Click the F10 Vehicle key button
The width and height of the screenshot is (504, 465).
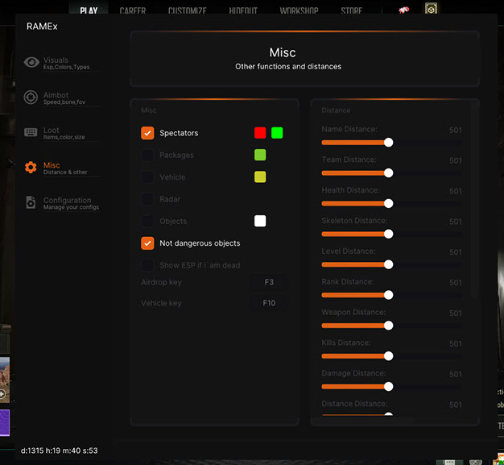click(x=269, y=304)
